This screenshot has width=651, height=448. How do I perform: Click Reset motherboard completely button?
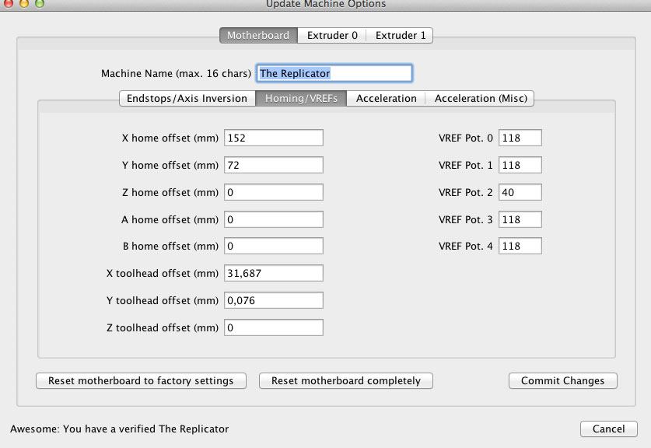click(346, 381)
